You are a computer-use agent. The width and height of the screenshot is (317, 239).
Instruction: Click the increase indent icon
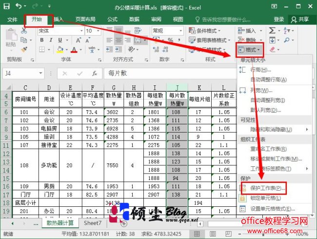pyautogui.click(x=119, y=49)
